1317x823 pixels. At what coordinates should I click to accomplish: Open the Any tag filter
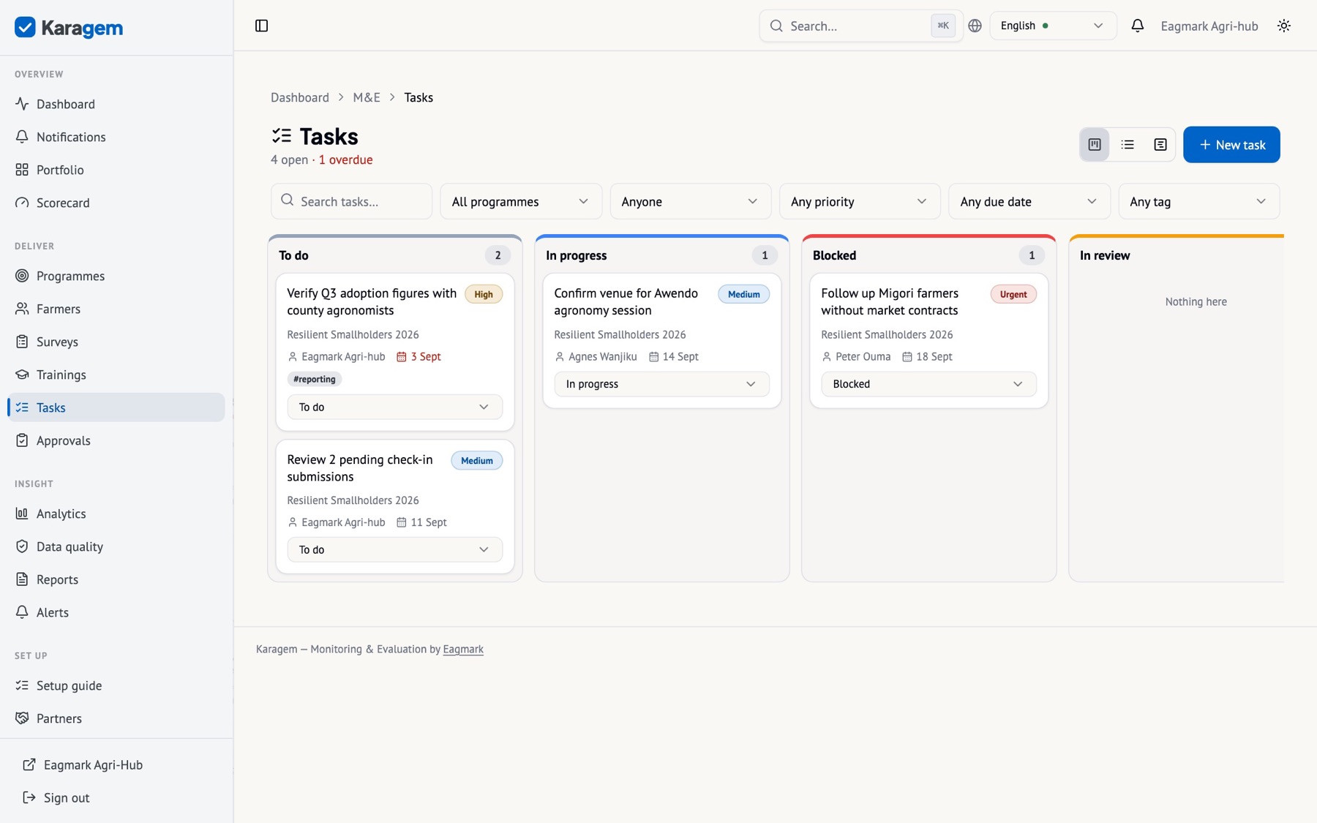click(x=1198, y=201)
